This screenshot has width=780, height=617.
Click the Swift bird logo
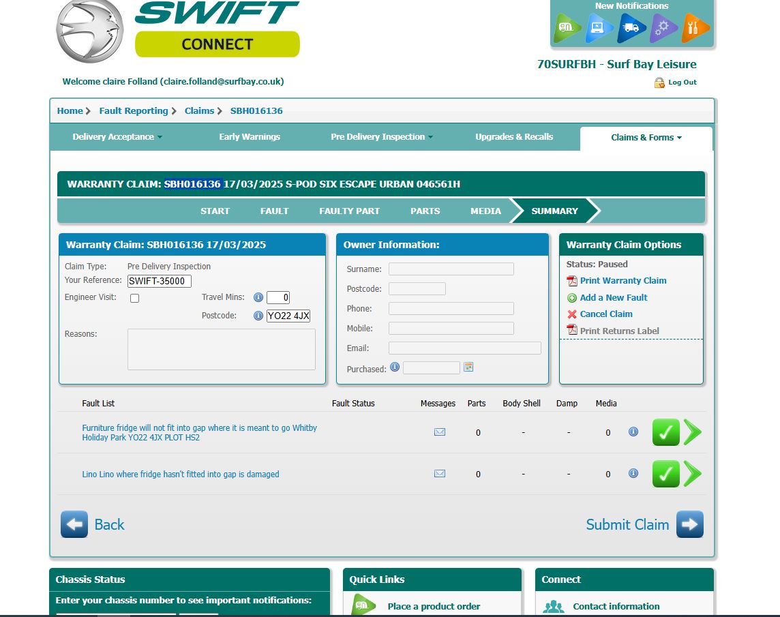(x=90, y=31)
